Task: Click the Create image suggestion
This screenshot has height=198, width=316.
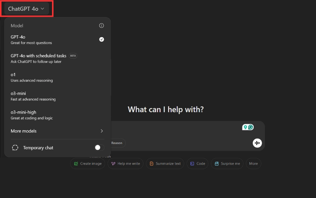Action: (x=88, y=163)
